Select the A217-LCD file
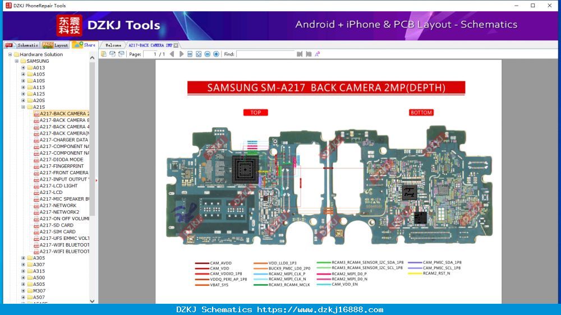This screenshot has height=315, width=561. (51, 192)
